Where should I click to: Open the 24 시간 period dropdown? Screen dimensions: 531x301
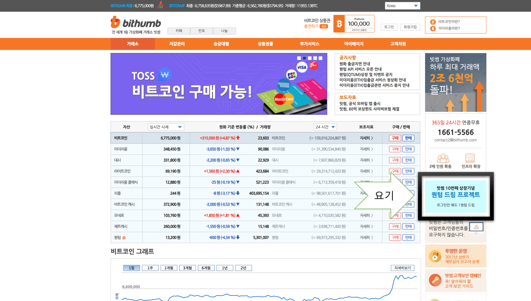(x=325, y=127)
